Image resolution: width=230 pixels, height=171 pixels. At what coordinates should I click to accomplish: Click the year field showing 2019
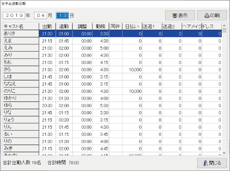pos(14,16)
